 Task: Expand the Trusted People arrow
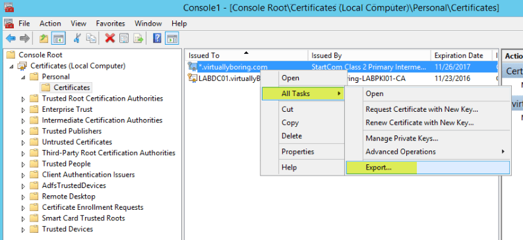click(x=23, y=164)
